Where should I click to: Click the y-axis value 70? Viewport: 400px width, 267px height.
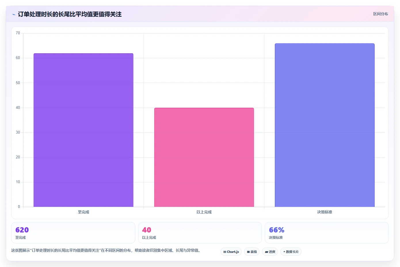tap(18, 33)
